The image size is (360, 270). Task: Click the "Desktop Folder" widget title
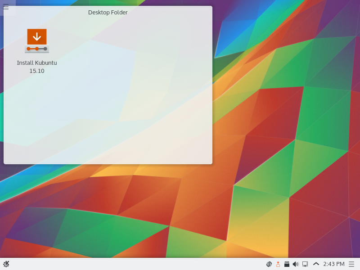click(108, 13)
